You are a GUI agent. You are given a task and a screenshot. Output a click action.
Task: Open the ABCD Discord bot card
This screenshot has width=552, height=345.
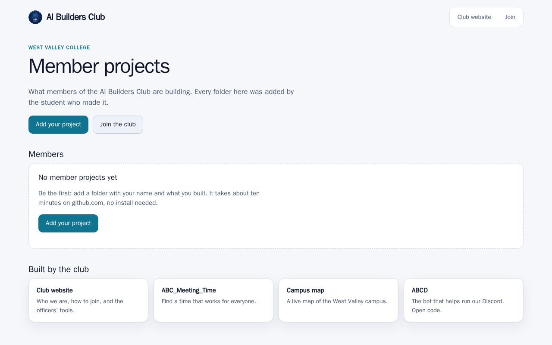point(464,300)
